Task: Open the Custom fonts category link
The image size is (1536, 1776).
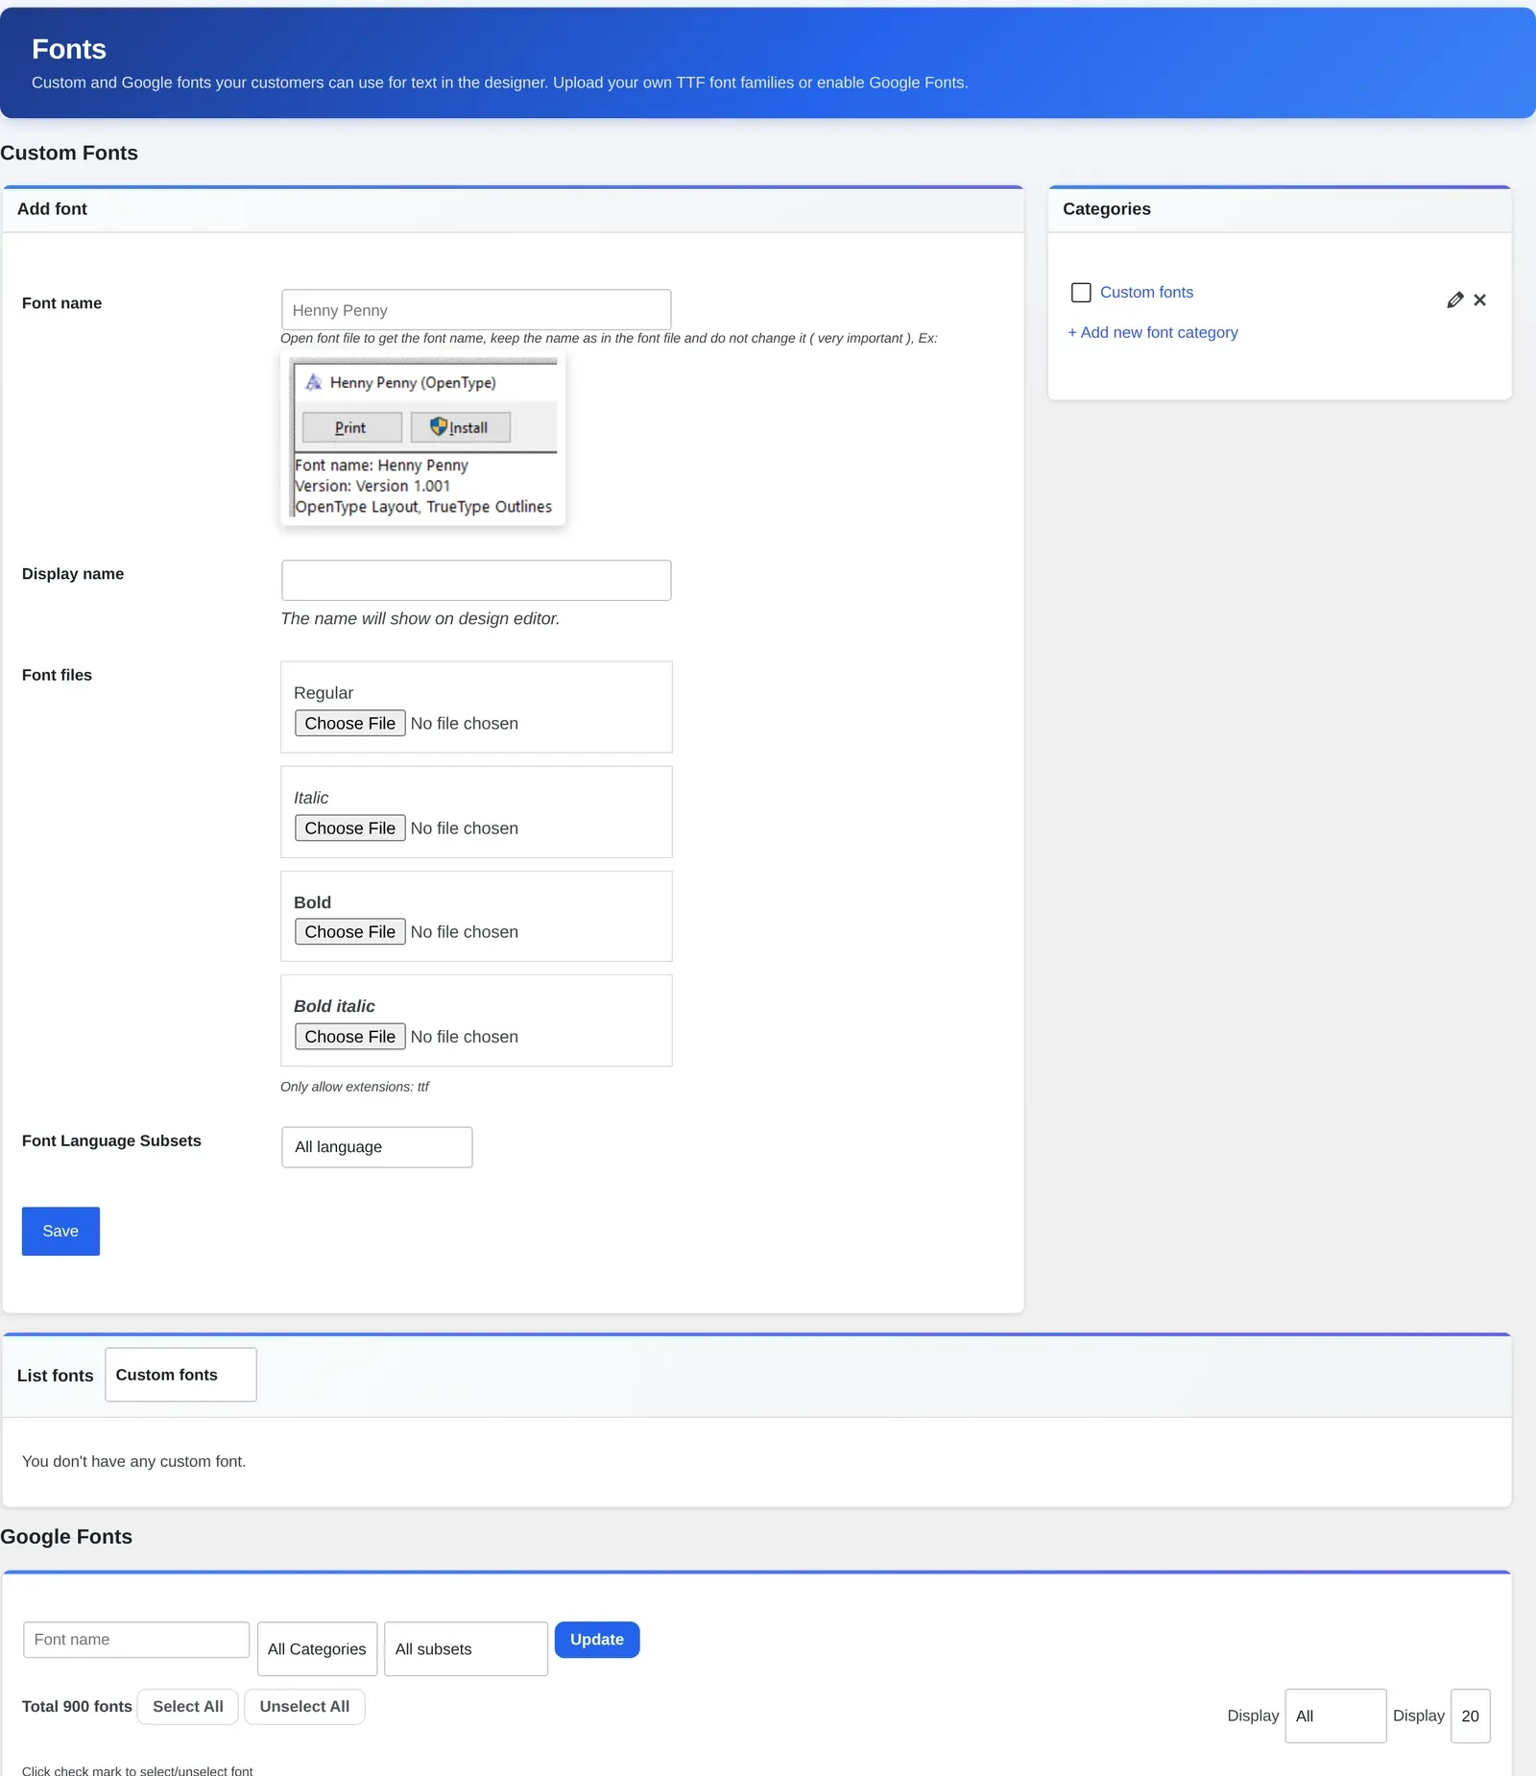Action: tap(1146, 293)
